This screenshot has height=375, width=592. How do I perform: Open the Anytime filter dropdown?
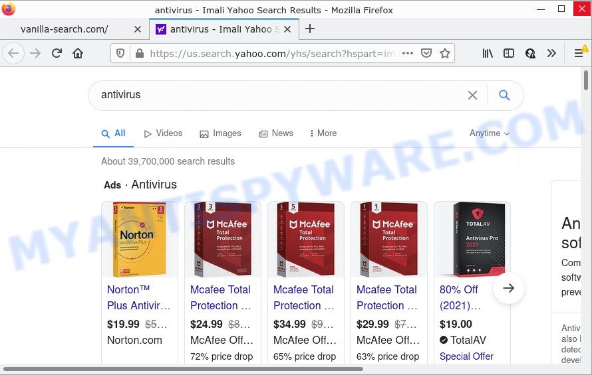490,133
